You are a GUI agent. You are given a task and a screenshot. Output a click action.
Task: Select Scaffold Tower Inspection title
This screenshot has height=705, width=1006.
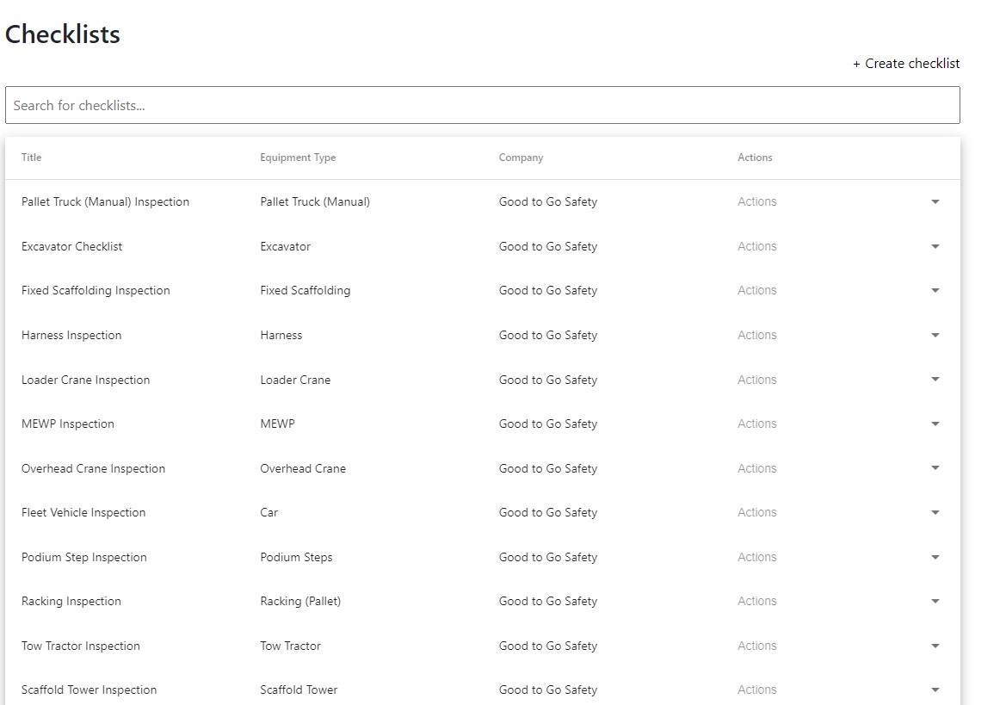[89, 690]
